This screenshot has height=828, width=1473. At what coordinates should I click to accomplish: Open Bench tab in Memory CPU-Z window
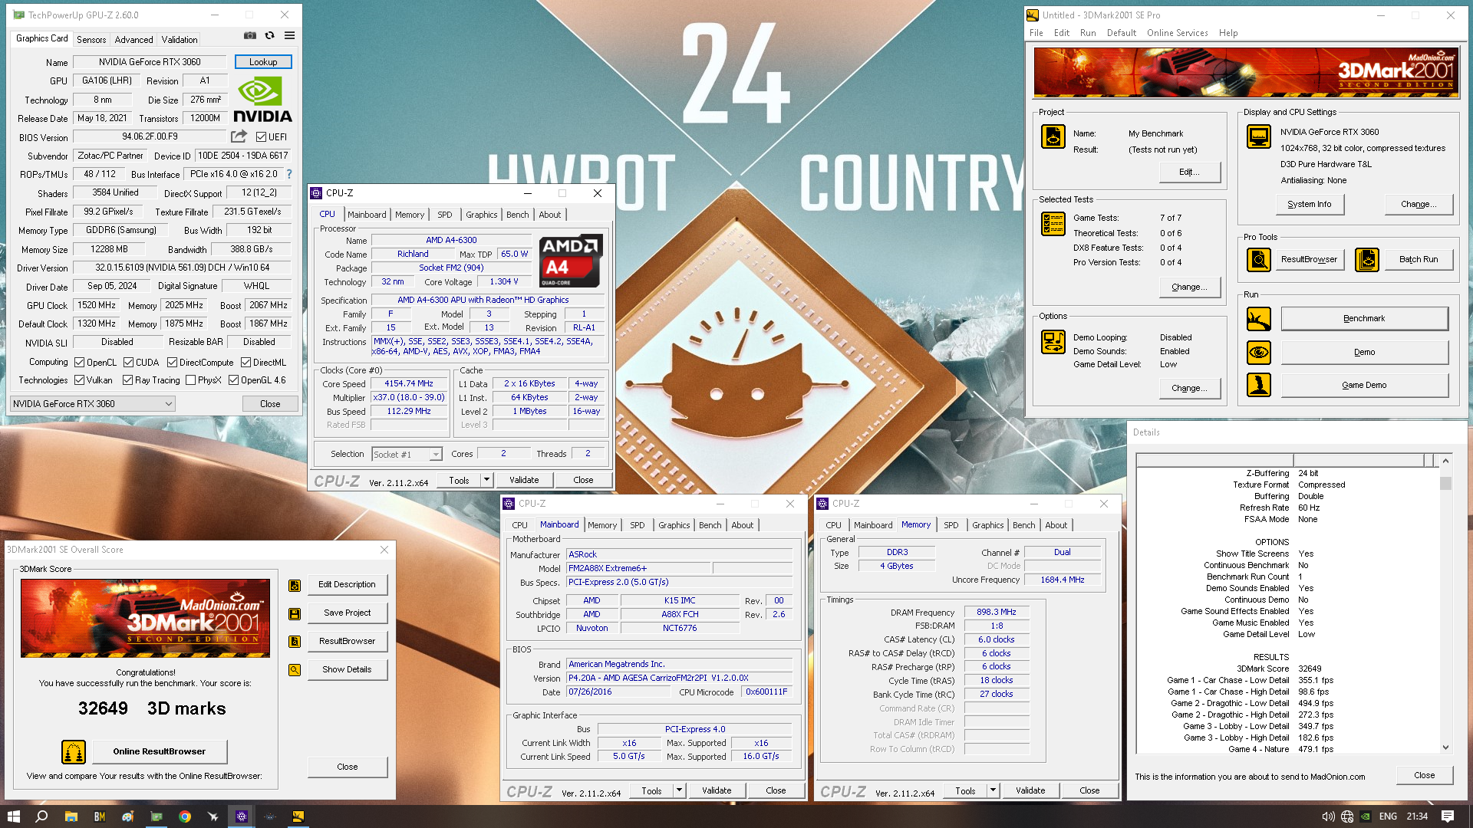click(x=1023, y=525)
